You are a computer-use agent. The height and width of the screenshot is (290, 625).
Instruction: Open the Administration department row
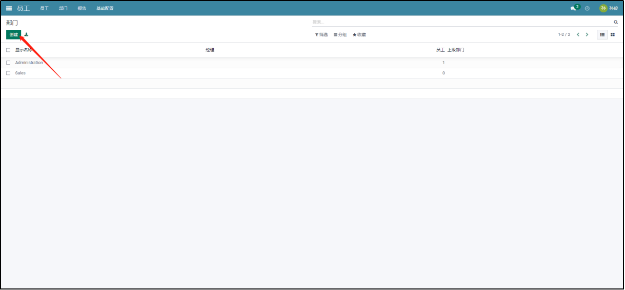312,63
